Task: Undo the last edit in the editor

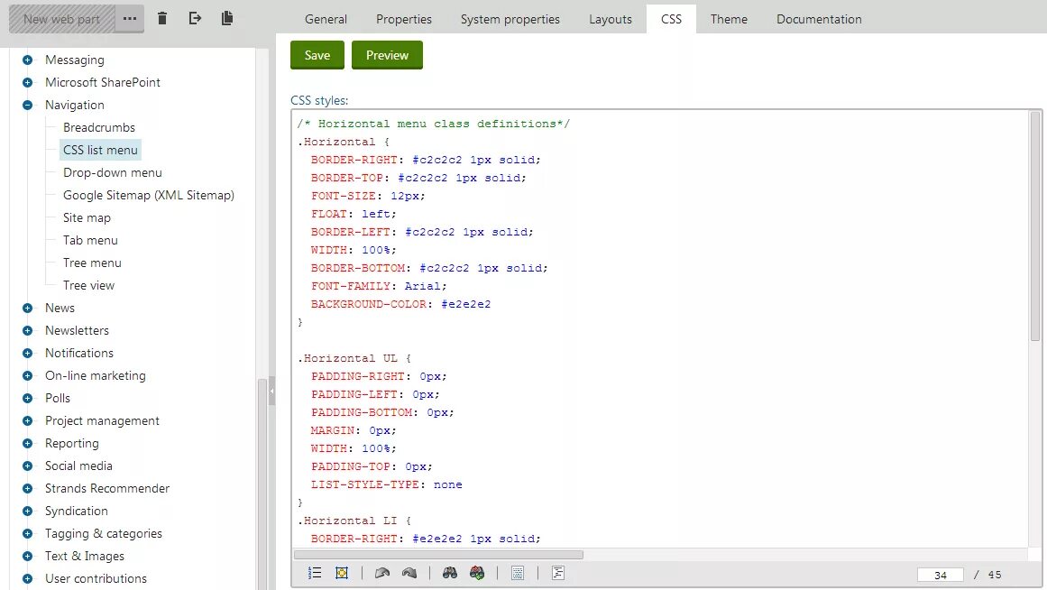Action: 382,573
